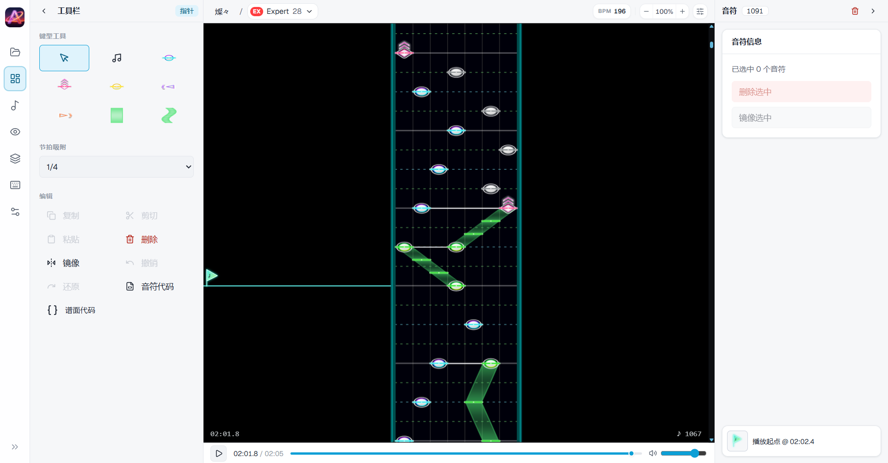Click the playback start flag marker
The width and height of the screenshot is (888, 463).
(x=211, y=276)
